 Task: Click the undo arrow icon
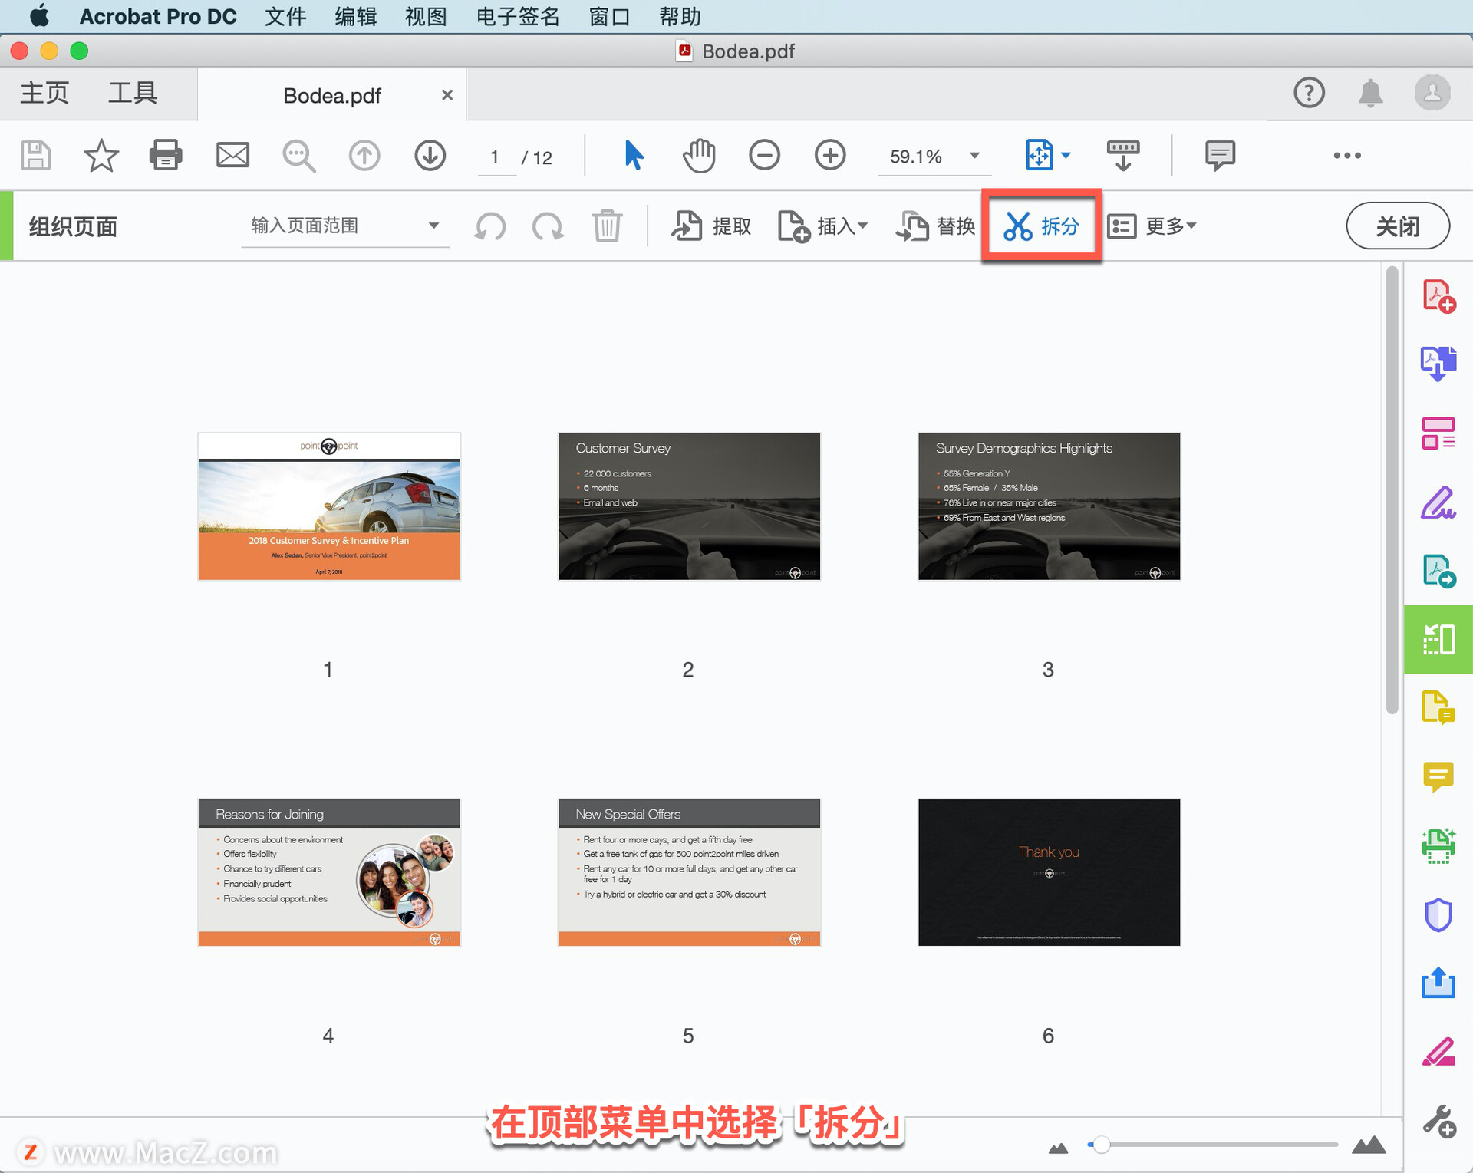coord(489,226)
